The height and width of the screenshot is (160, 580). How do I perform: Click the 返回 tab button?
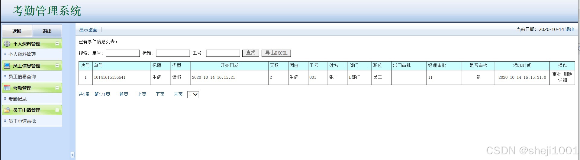[x=17, y=31]
